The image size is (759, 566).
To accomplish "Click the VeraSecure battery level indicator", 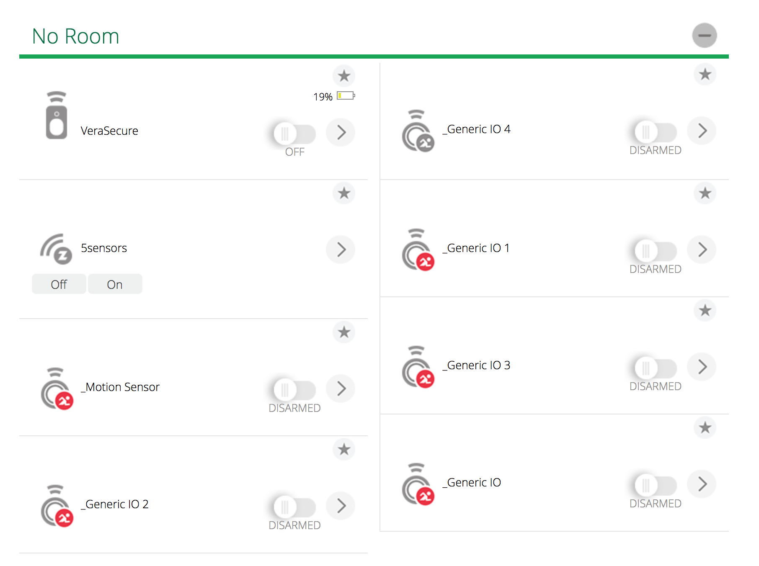I will click(346, 96).
